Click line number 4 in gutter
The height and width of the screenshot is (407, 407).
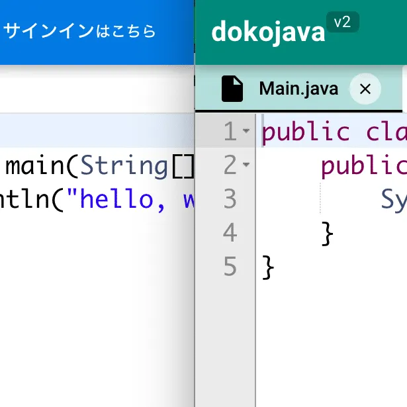click(230, 232)
